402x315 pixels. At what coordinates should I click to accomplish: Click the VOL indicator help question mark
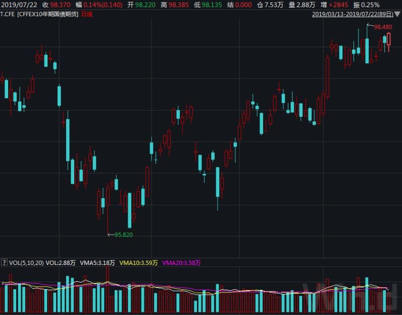(4, 262)
